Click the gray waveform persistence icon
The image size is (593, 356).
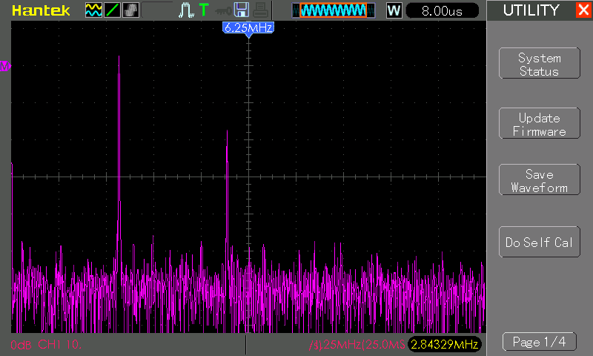[x=131, y=10]
